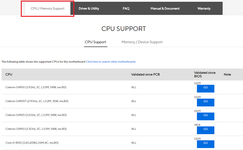Screen dimensions: 243x150
Task: Select the CPU column header
Action: click(x=9, y=75)
